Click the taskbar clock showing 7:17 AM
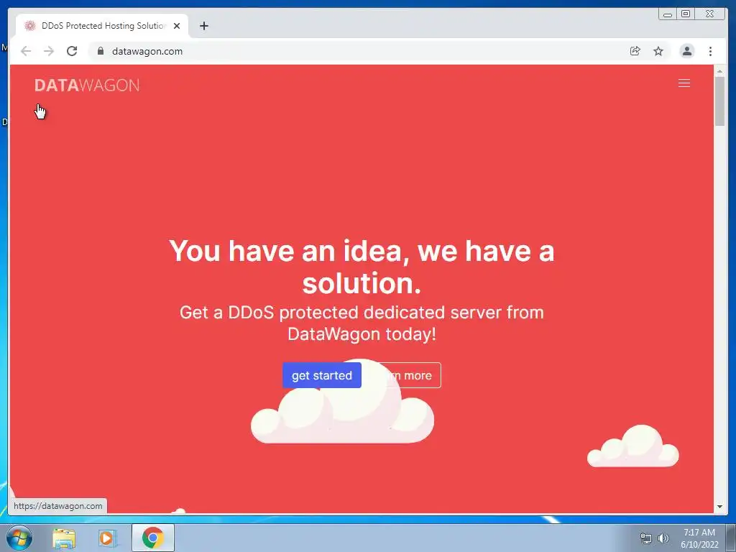 699,538
